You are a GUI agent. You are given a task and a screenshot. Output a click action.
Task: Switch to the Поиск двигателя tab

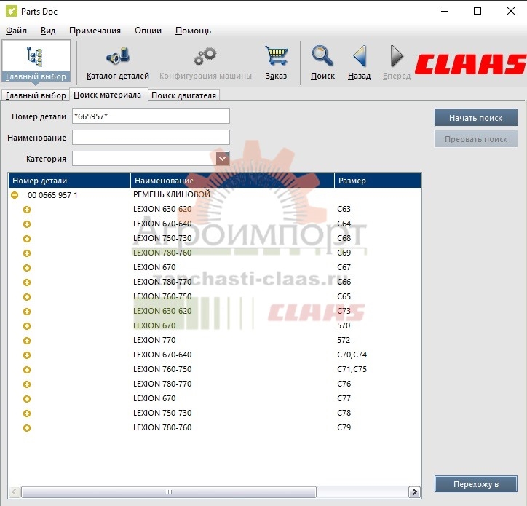click(183, 95)
